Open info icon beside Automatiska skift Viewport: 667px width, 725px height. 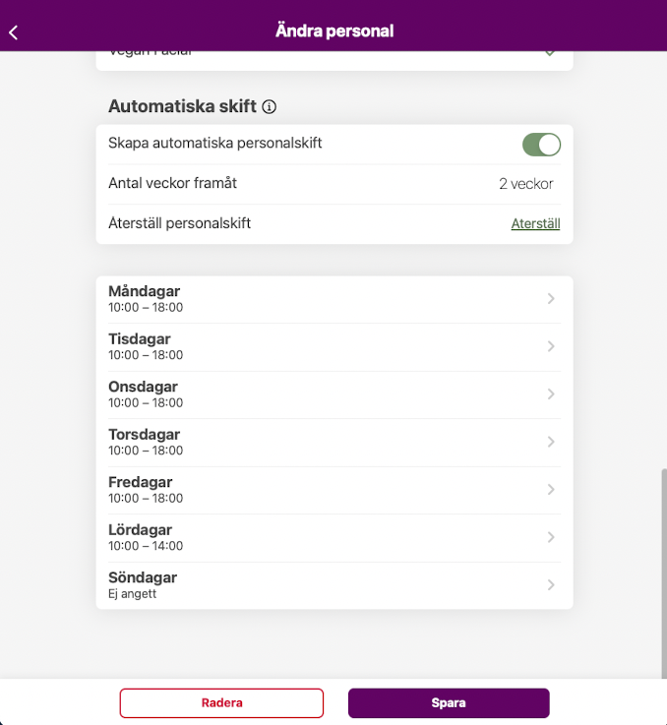click(x=270, y=106)
